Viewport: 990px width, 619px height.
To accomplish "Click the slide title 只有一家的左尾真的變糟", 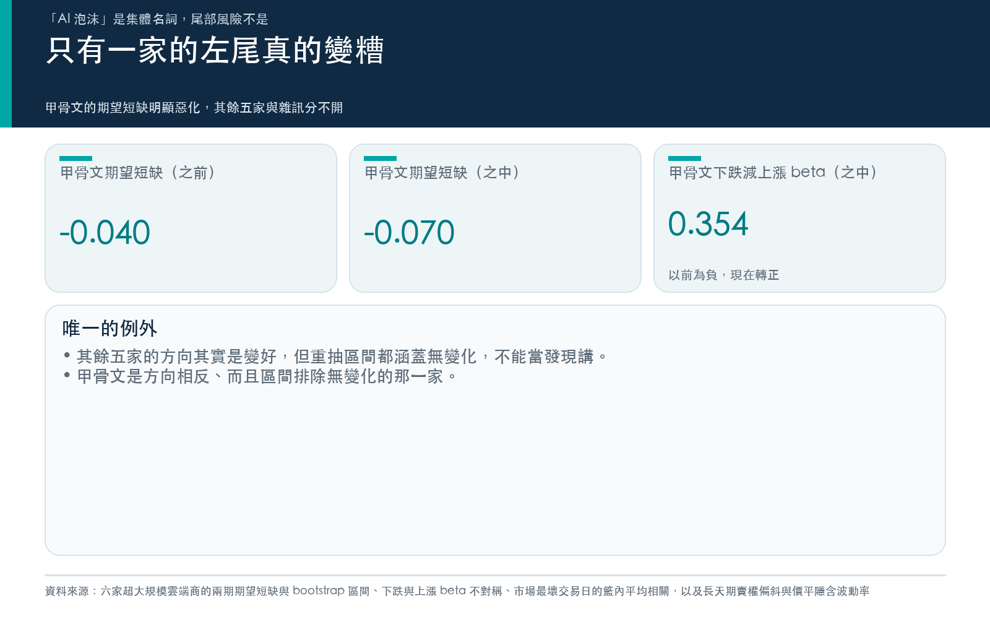I will click(215, 50).
